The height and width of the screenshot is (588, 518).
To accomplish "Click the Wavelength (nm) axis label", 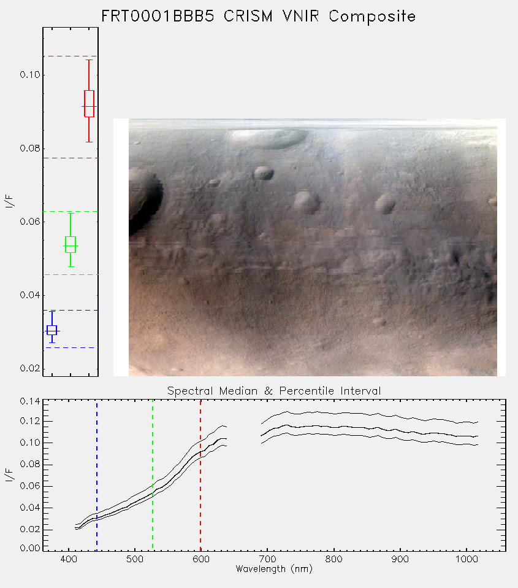I will [x=274, y=569].
